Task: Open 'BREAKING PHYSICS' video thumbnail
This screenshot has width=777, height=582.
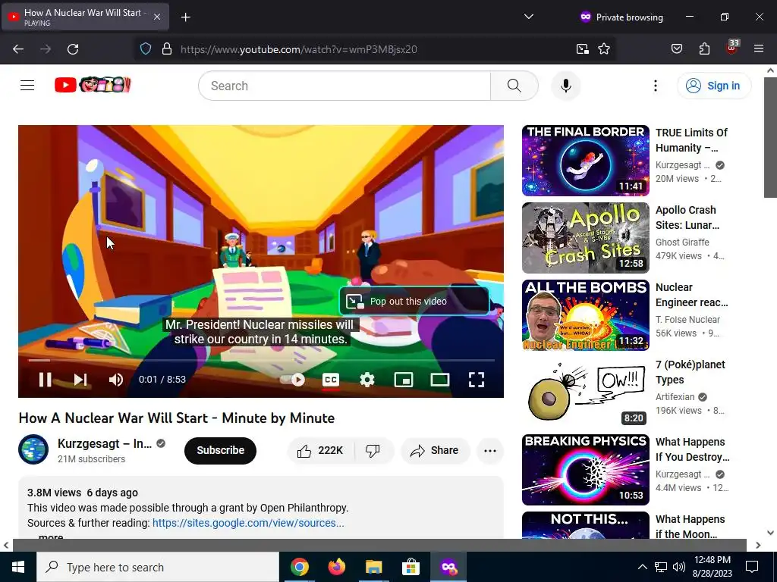Action: coord(585,470)
